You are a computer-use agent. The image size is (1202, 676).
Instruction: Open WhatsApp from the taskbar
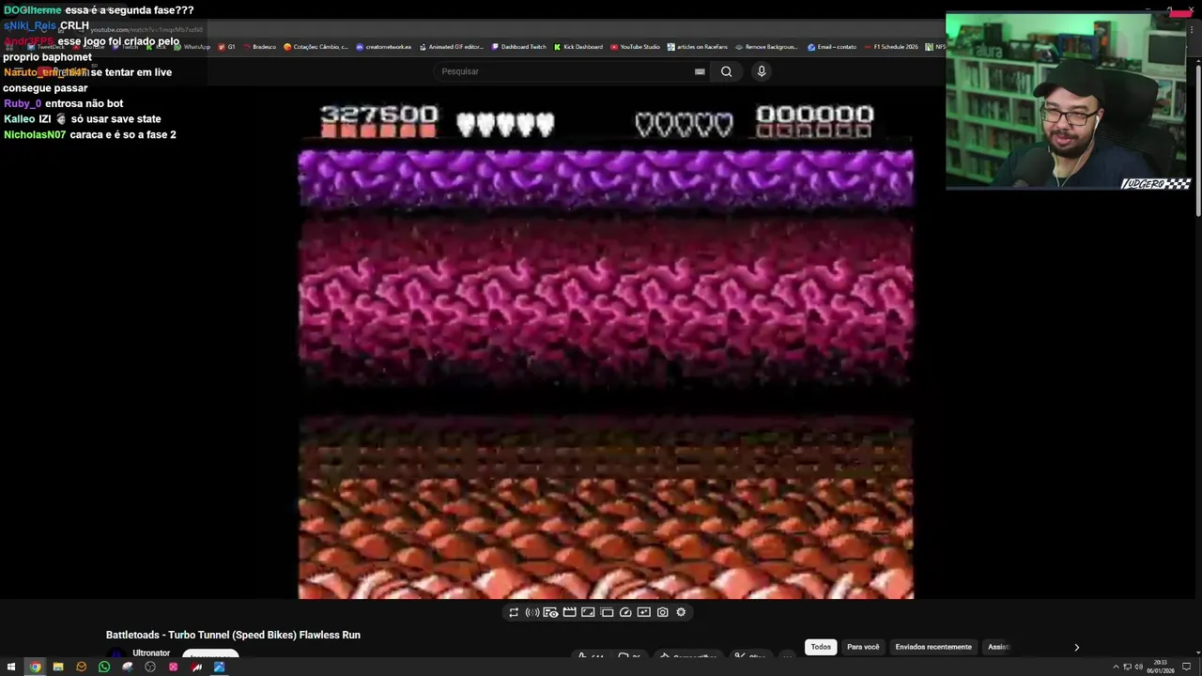pyautogui.click(x=103, y=667)
